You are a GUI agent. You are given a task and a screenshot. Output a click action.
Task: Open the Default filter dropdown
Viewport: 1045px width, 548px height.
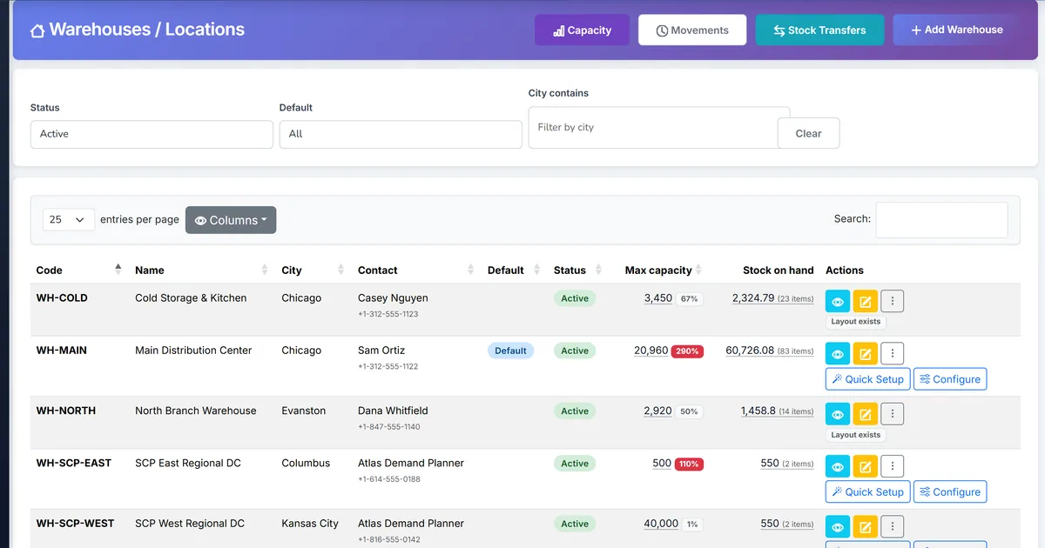(x=401, y=134)
